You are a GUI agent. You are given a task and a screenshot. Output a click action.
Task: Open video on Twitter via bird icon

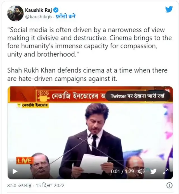tap(153, 171)
